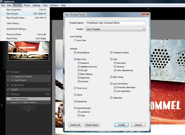Uncheck the Sharpening checkbox
The height and width of the screenshot is (135, 185).
click(75, 101)
